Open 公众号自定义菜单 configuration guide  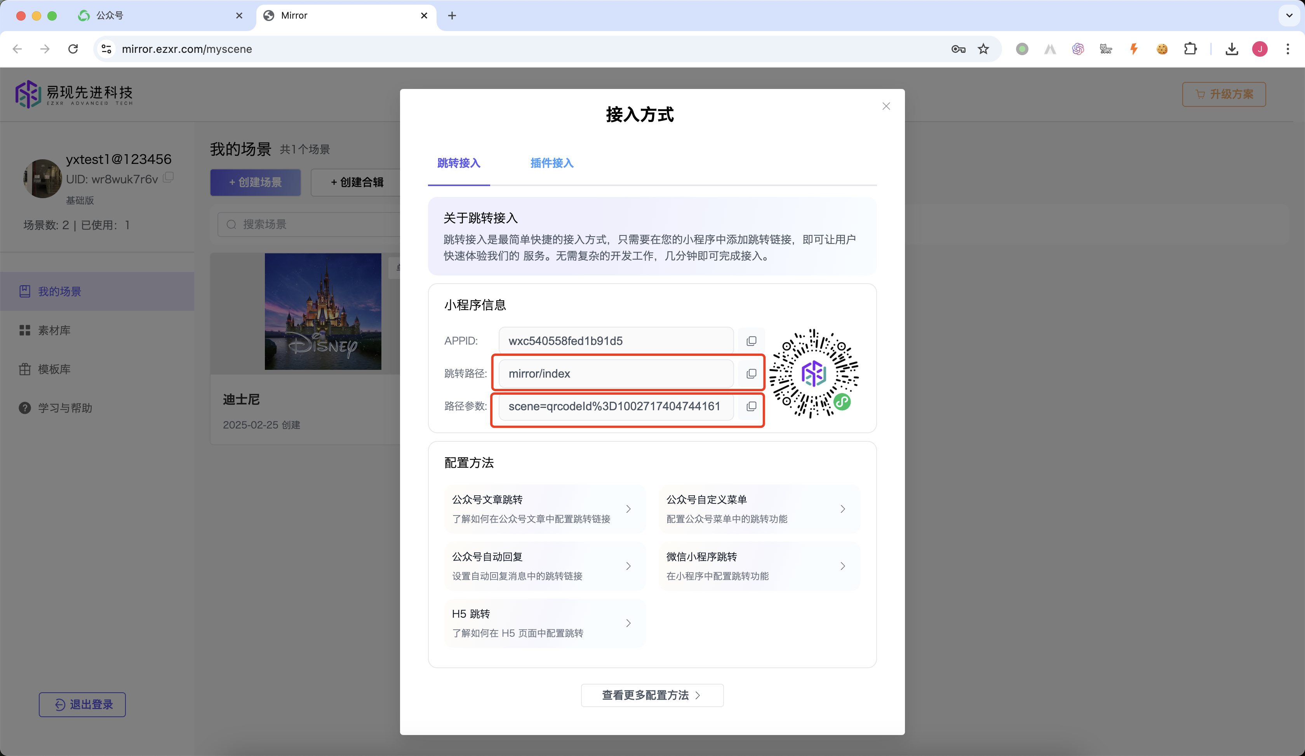coord(759,509)
